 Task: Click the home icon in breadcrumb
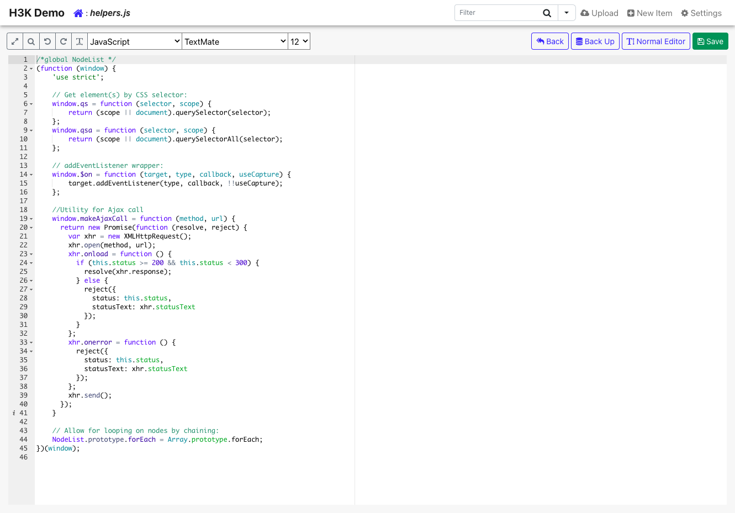(x=78, y=13)
